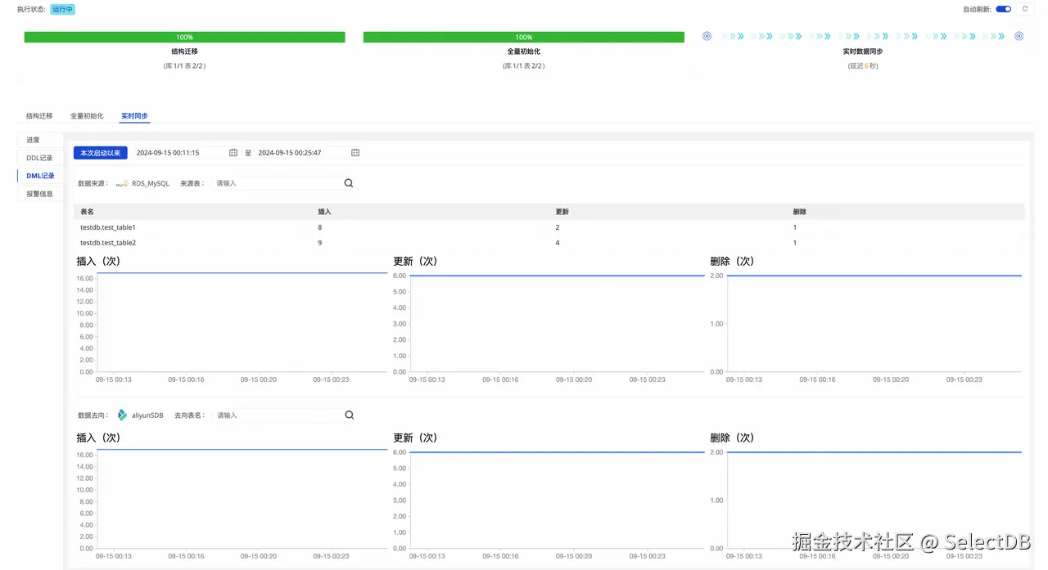Switch to the 全量初始化 tab

tap(87, 116)
